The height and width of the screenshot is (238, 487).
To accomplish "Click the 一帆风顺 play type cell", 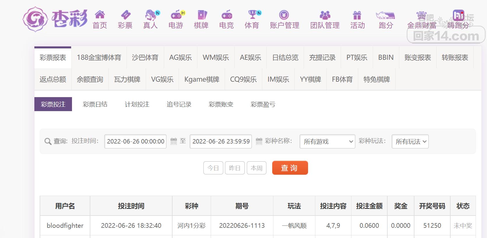I will point(294,225).
